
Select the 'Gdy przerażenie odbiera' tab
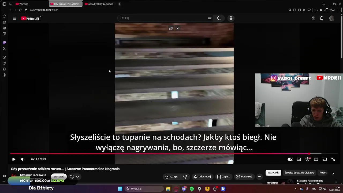click(66, 4)
